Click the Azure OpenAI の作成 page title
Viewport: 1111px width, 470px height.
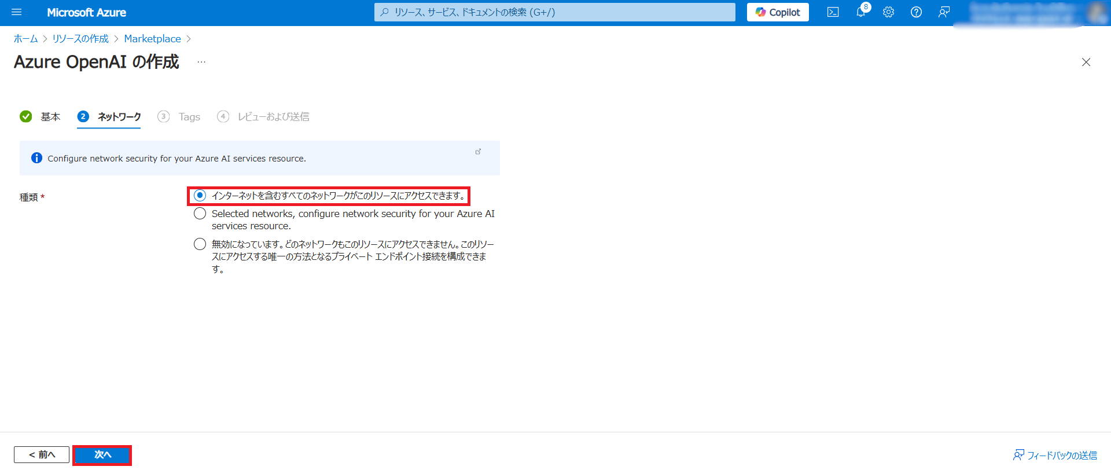tap(97, 62)
